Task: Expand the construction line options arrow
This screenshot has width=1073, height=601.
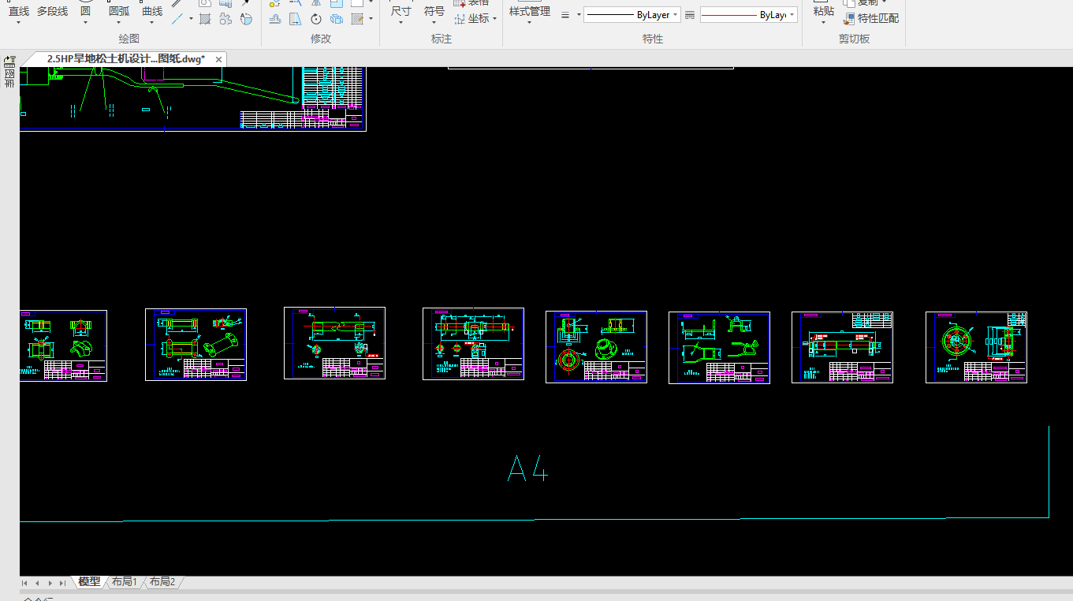Action: [191, 19]
